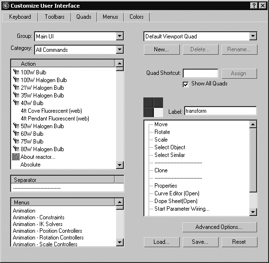
Task: Click into the Quad Shortcut field
Action: point(201,73)
